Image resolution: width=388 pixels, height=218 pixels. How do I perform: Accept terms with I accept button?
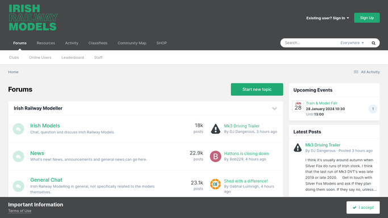pyautogui.click(x=363, y=207)
